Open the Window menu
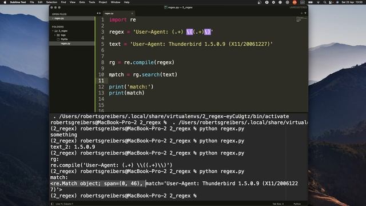366x206 pixels. (x=116, y=2)
